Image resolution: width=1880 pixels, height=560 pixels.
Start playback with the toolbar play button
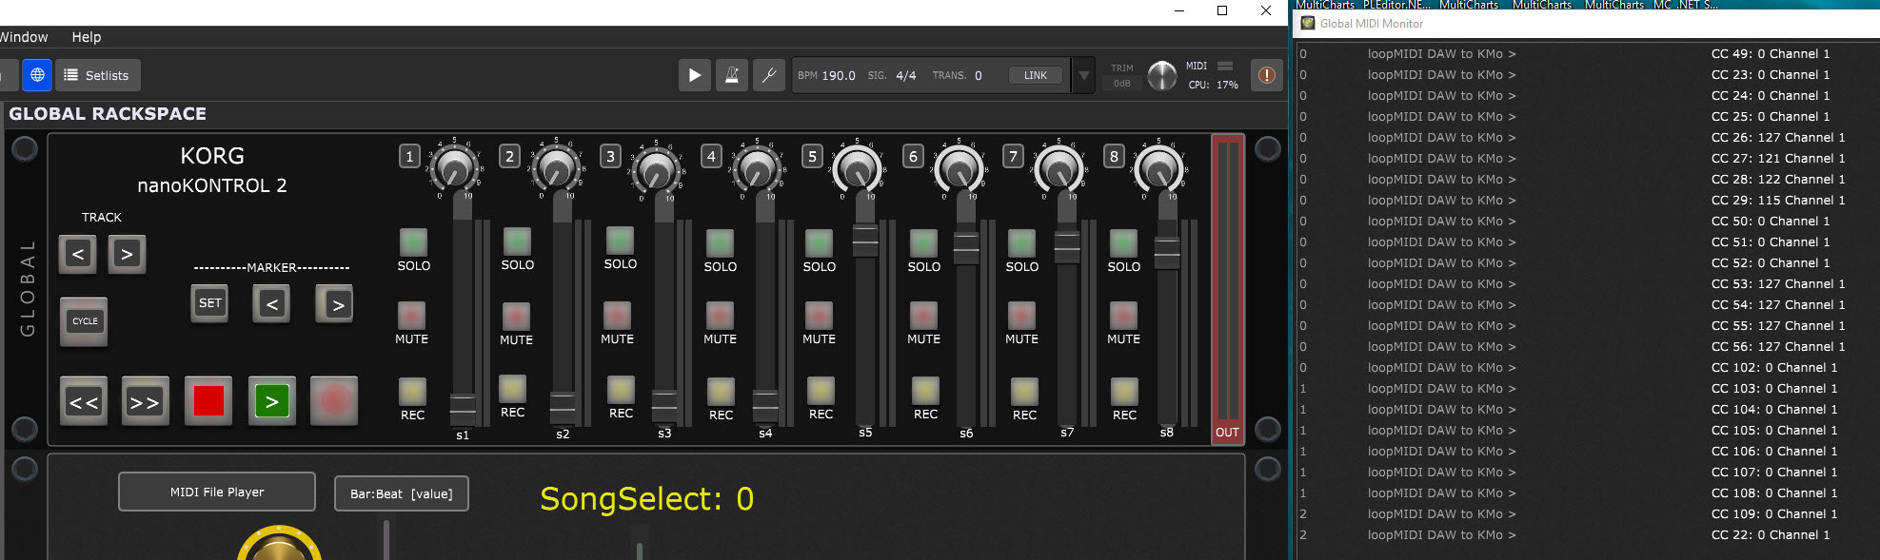pos(695,75)
